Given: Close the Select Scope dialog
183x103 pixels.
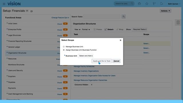Looking at the screenshot, I should (x=120, y=40).
